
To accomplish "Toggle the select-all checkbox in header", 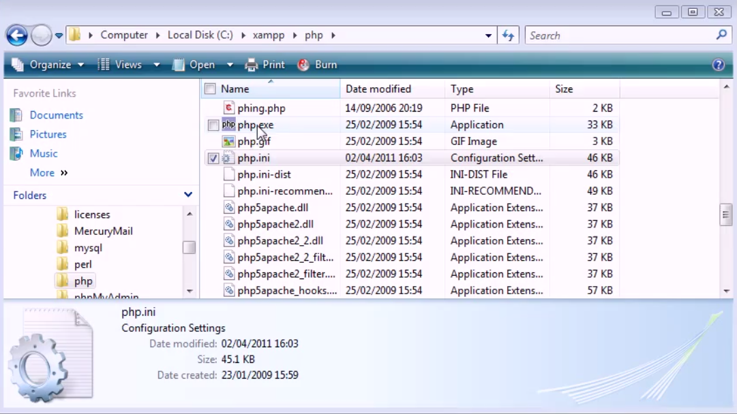I will pyautogui.click(x=210, y=89).
